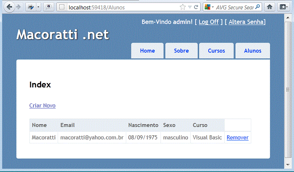
Task: Go to the Alunos tab
Action: pyautogui.click(x=252, y=51)
